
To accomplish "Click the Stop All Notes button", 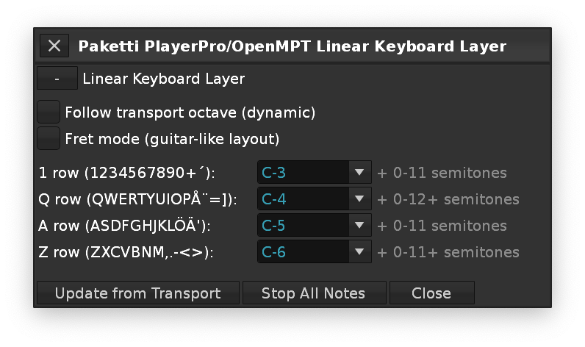I will coord(313,293).
